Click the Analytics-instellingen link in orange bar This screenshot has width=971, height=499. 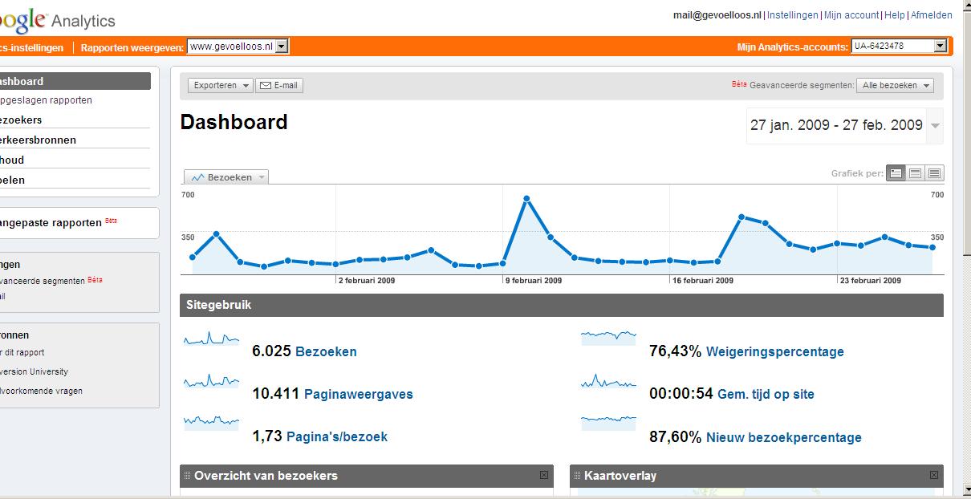click(32, 47)
